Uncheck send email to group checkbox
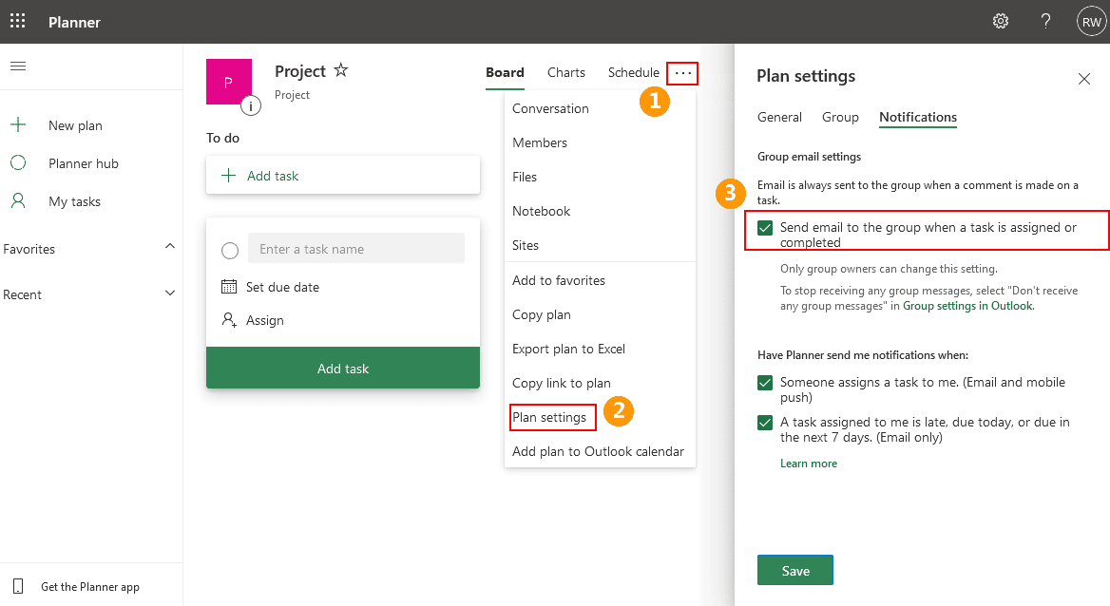Image resolution: width=1110 pixels, height=606 pixels. [765, 228]
